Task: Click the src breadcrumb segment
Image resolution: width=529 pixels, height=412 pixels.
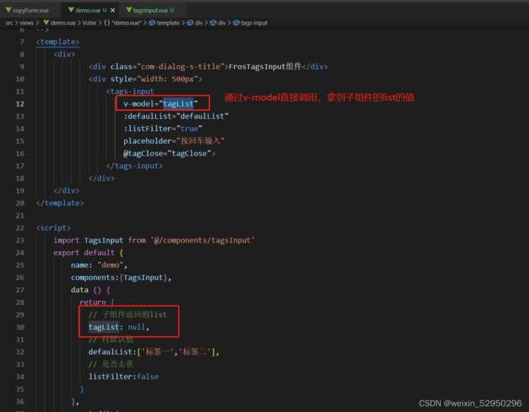Action: (9, 23)
